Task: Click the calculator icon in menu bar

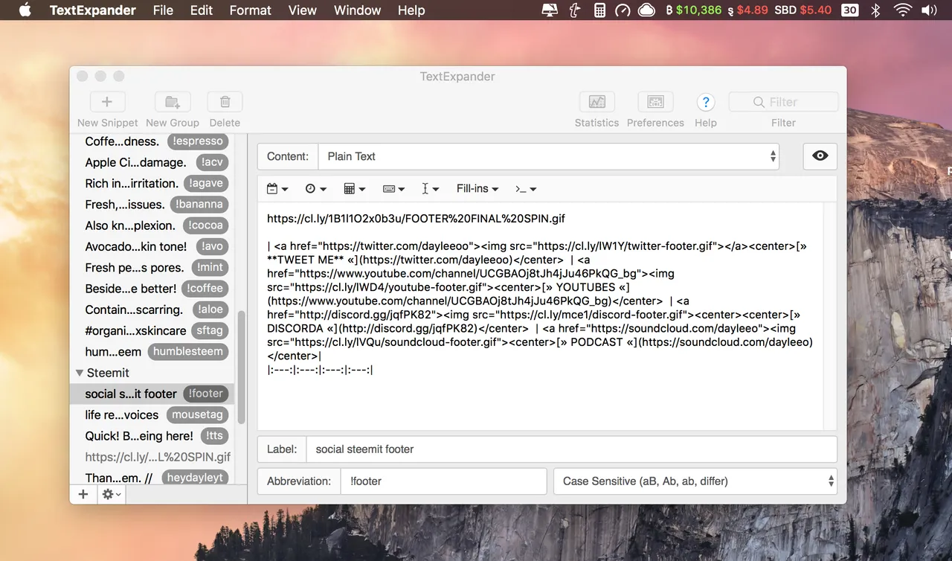Action: point(599,10)
